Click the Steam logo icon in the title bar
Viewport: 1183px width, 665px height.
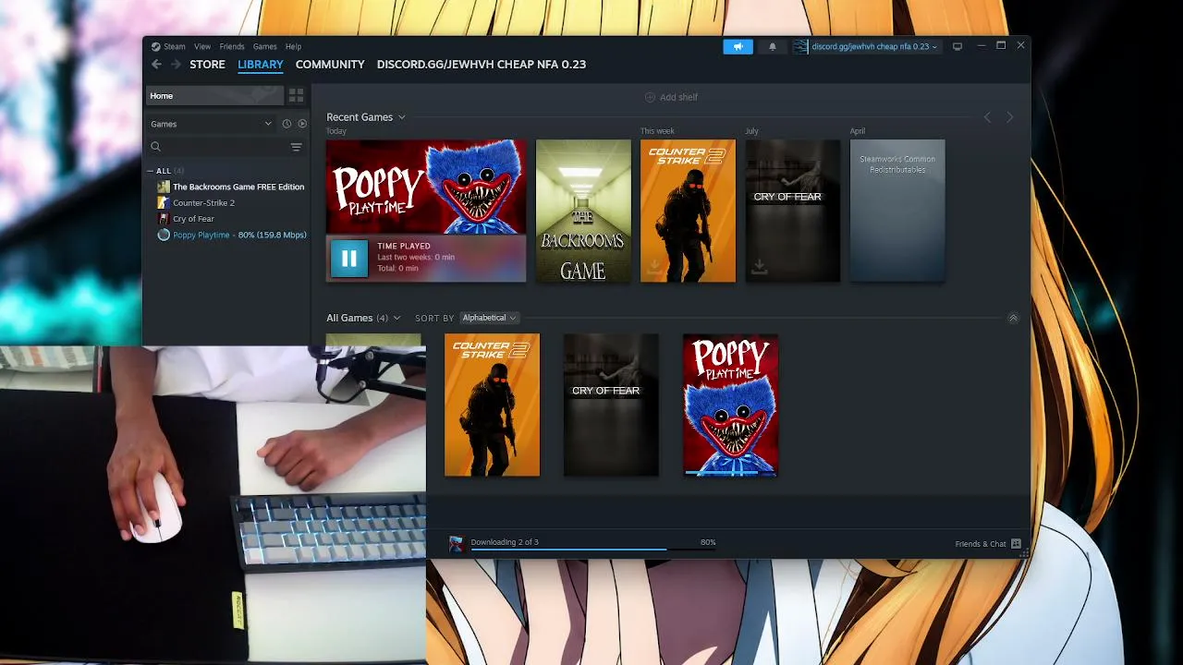(x=156, y=46)
